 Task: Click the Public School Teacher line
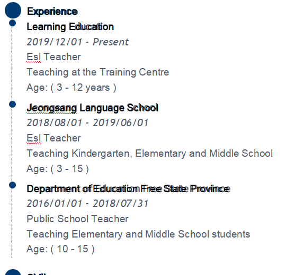[x=77, y=219]
